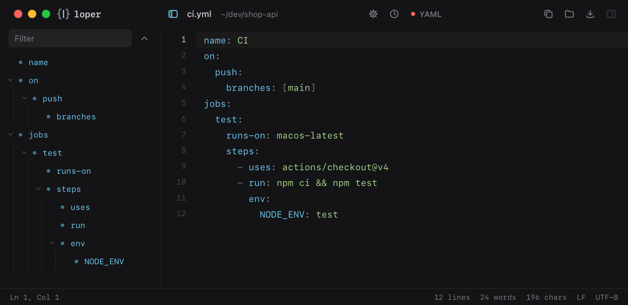Click 'branches: [main]' code line
The height and width of the screenshot is (305, 628).
(271, 88)
